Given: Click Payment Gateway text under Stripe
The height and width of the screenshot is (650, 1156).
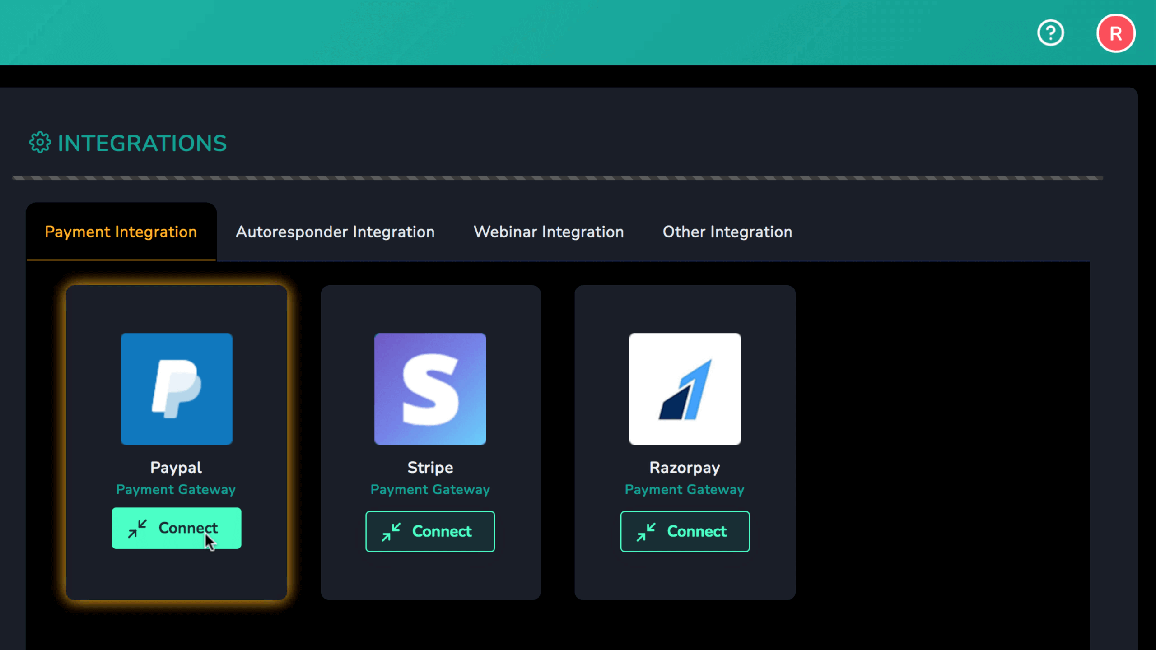Looking at the screenshot, I should coord(430,489).
